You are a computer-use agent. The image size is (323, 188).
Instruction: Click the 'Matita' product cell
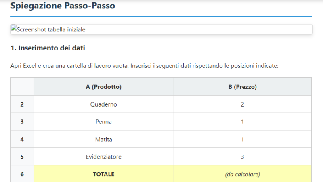104,139
